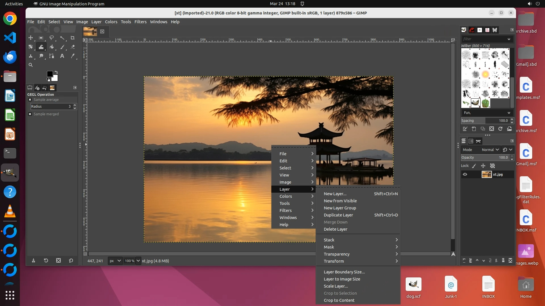The image size is (545, 306).
Task: Select the Crop tool
Action: click(x=72, y=38)
